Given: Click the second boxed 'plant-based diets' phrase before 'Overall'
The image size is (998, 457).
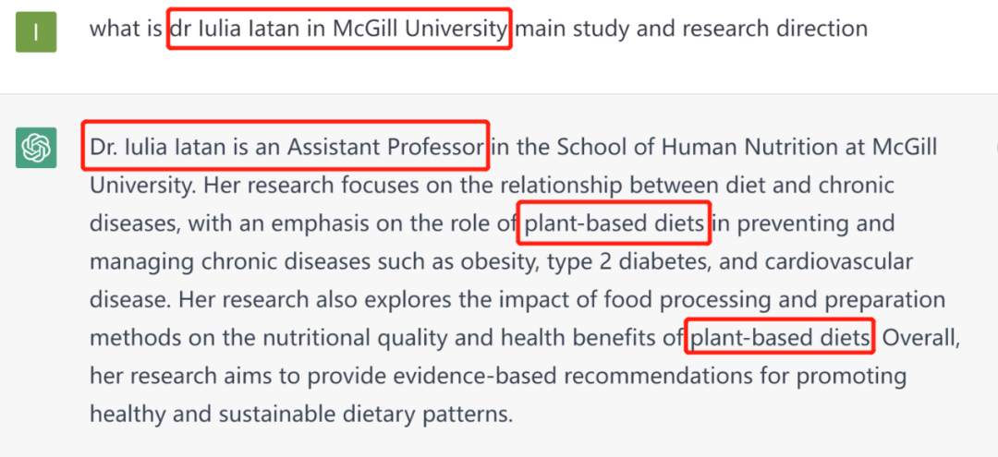Looking at the screenshot, I should click(x=780, y=338).
